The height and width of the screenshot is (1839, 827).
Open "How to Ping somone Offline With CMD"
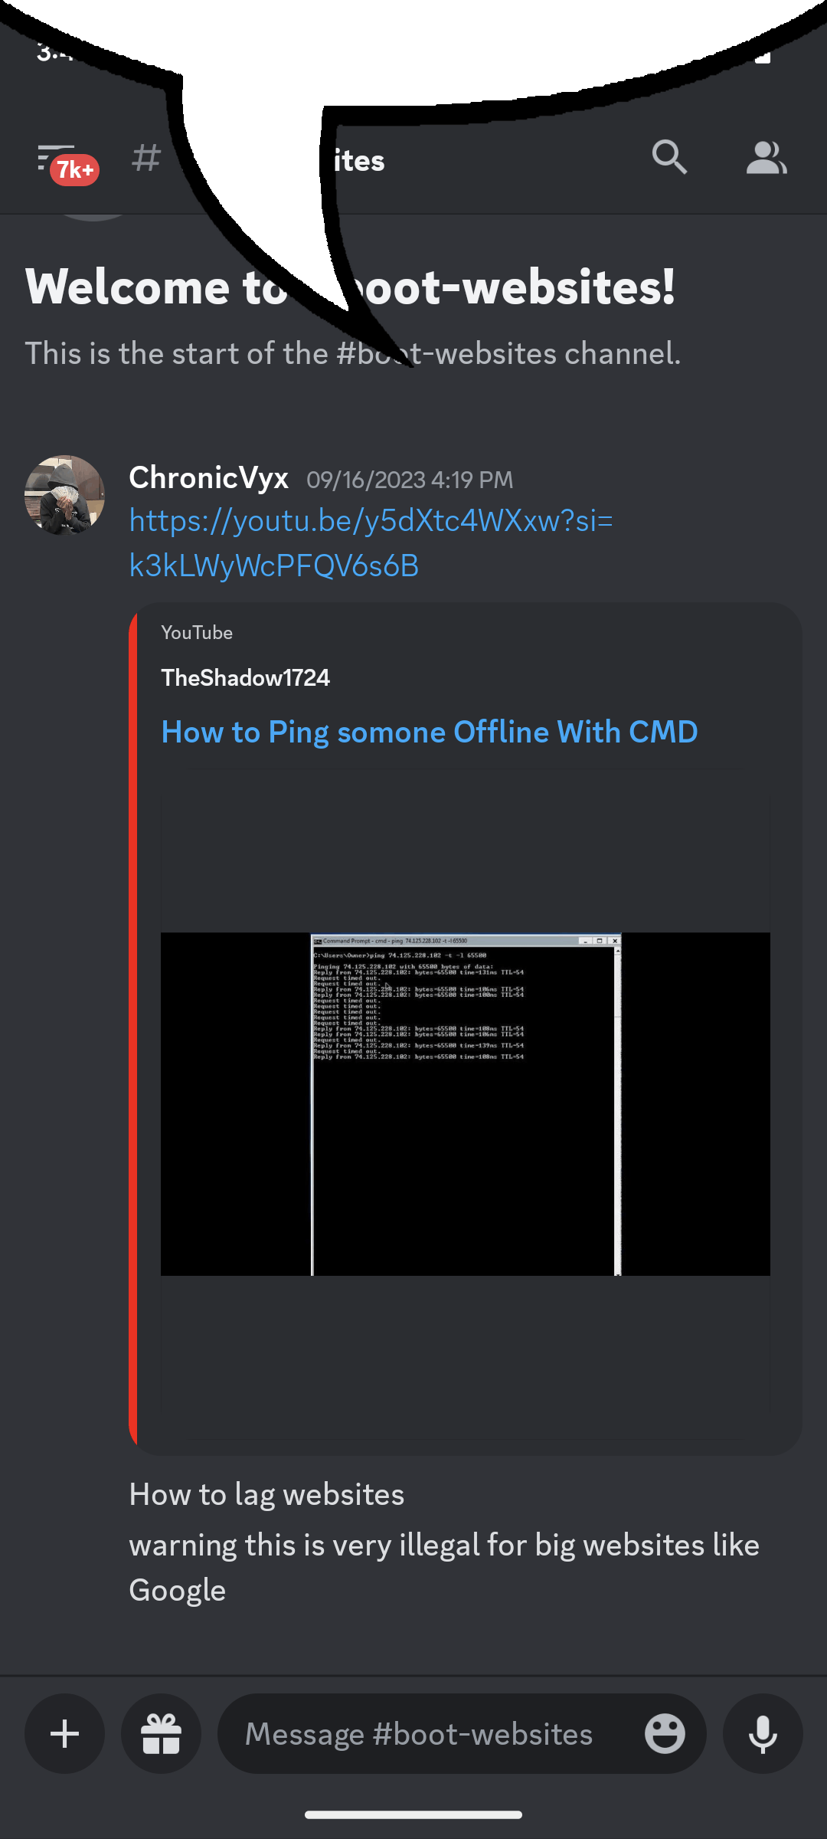[430, 732]
